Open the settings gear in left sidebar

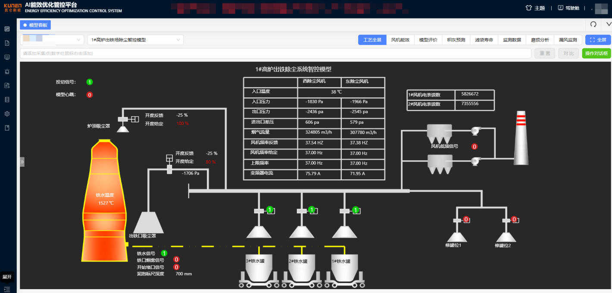(x=7, y=114)
